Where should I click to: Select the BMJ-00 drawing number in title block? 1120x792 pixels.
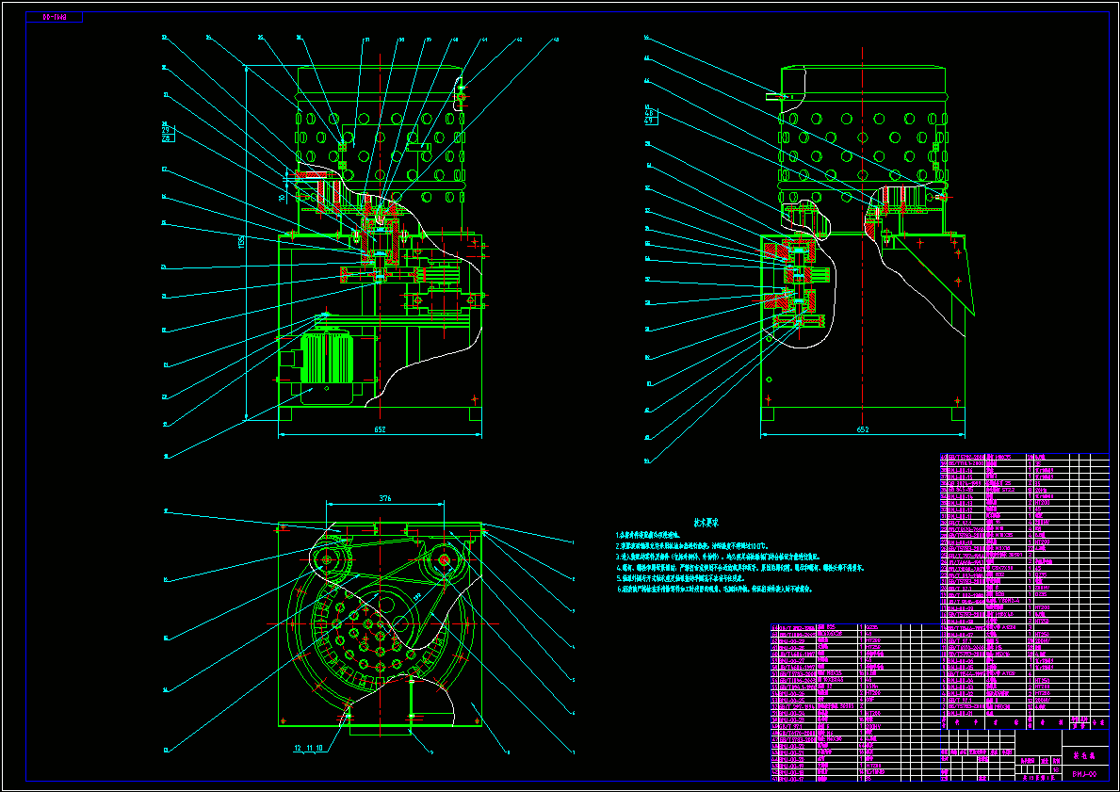point(1084,774)
